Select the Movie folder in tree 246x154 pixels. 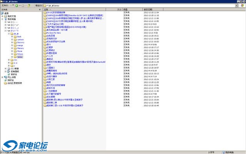pos(20,51)
